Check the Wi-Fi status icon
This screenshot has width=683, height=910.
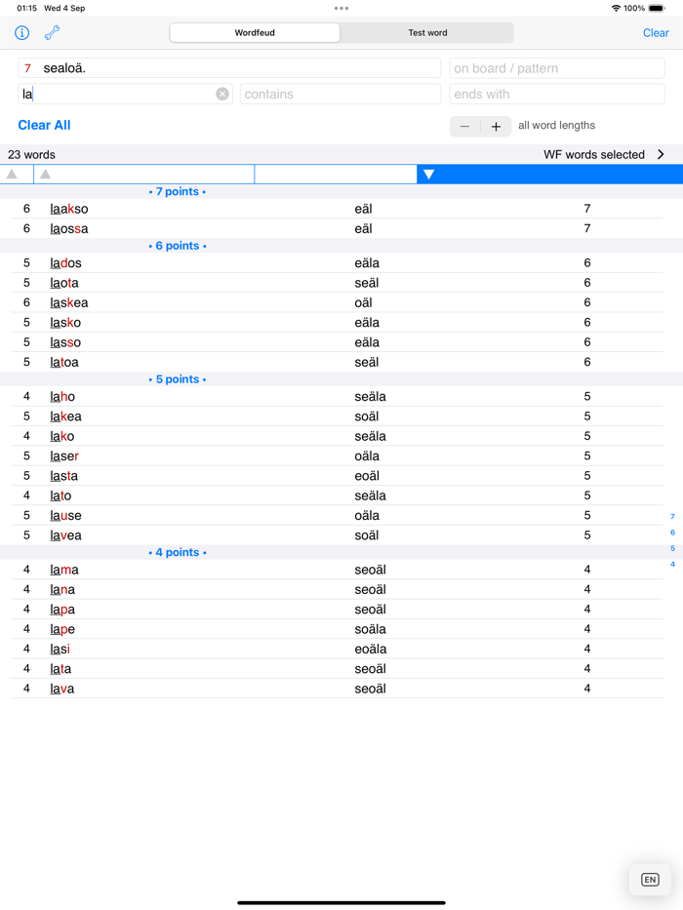(617, 8)
